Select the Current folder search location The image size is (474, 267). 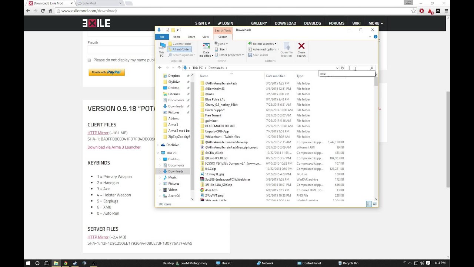point(180,44)
